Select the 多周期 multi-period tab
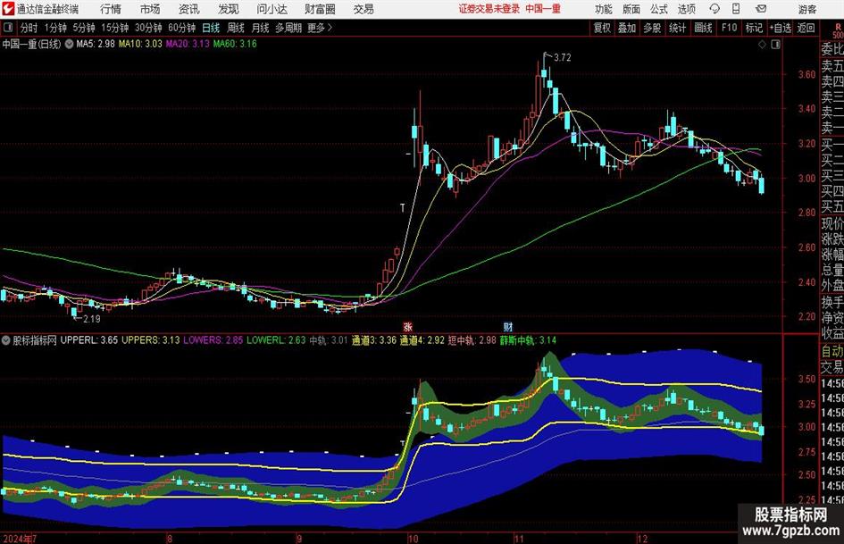 (288, 28)
